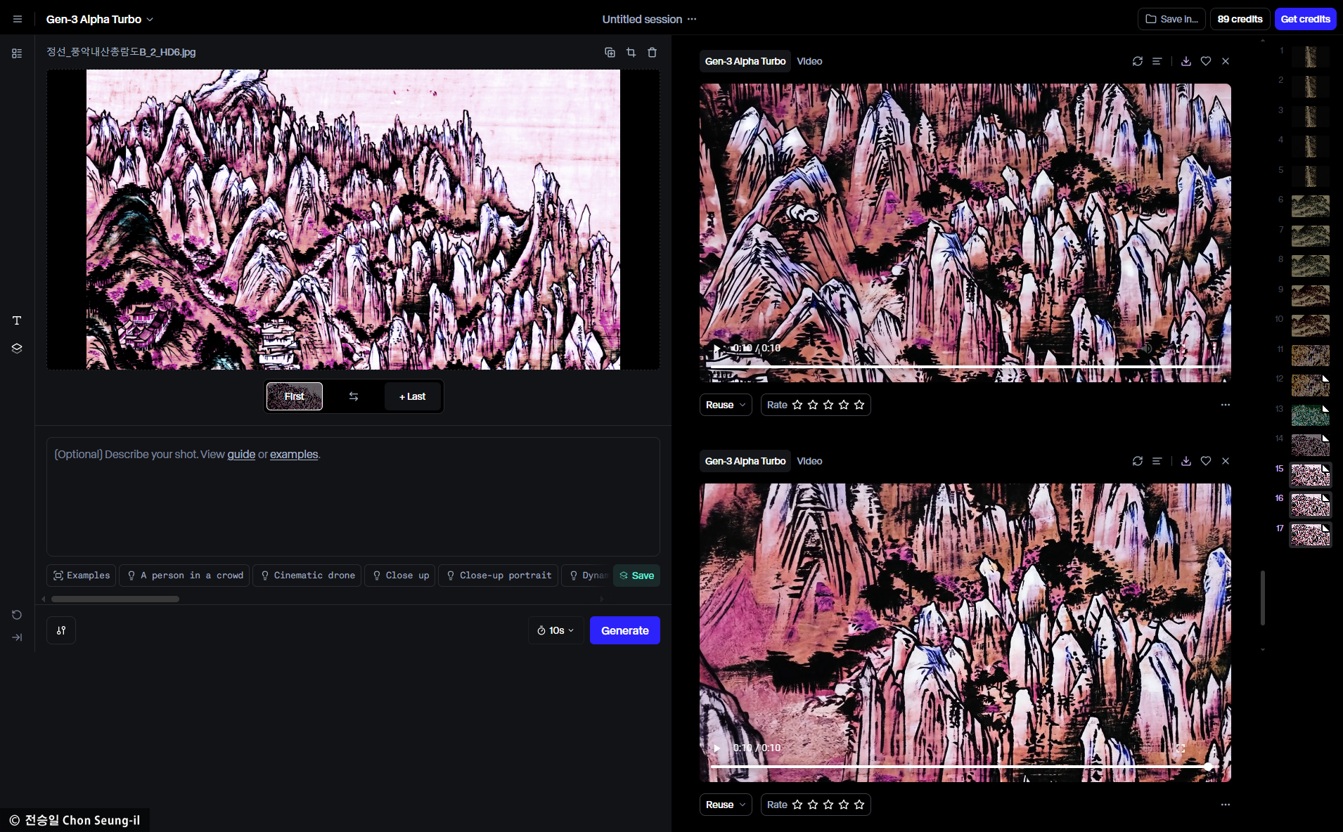Download the second generated video
1343x832 pixels.
1186,461
